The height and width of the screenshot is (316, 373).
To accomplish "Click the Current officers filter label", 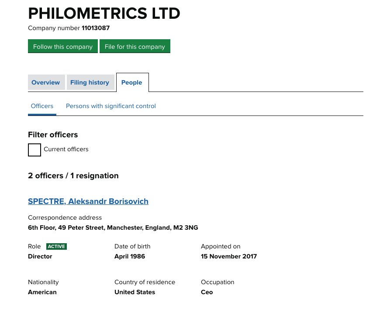I will (66, 150).
